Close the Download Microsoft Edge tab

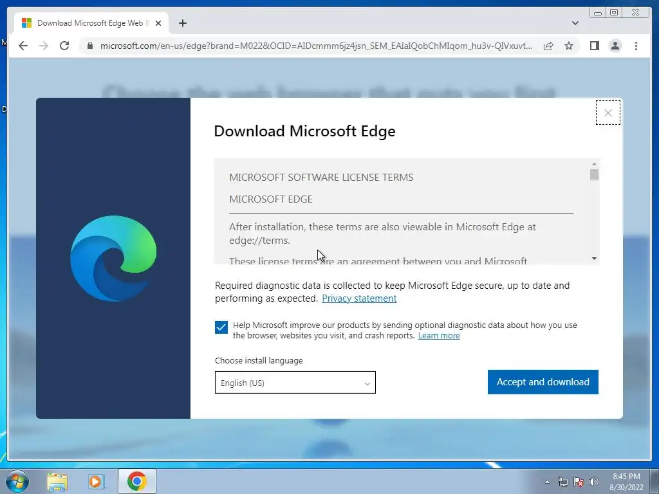[158, 23]
